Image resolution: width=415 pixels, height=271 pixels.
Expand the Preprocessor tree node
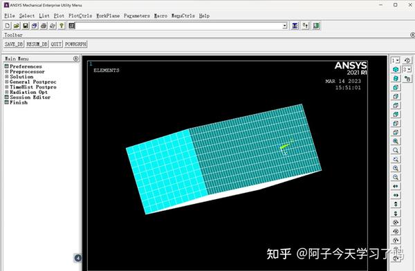click(x=7, y=71)
